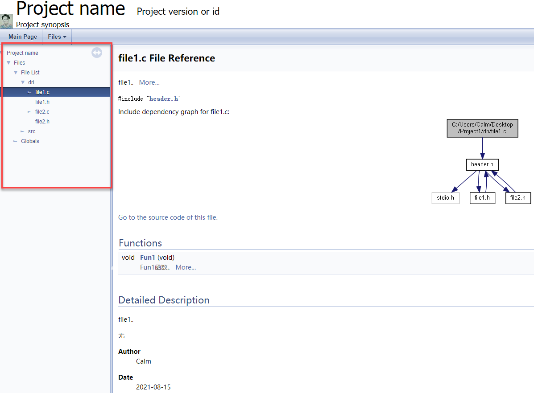This screenshot has width=534, height=393.
Task: Open the header.h include link
Action: (164, 98)
